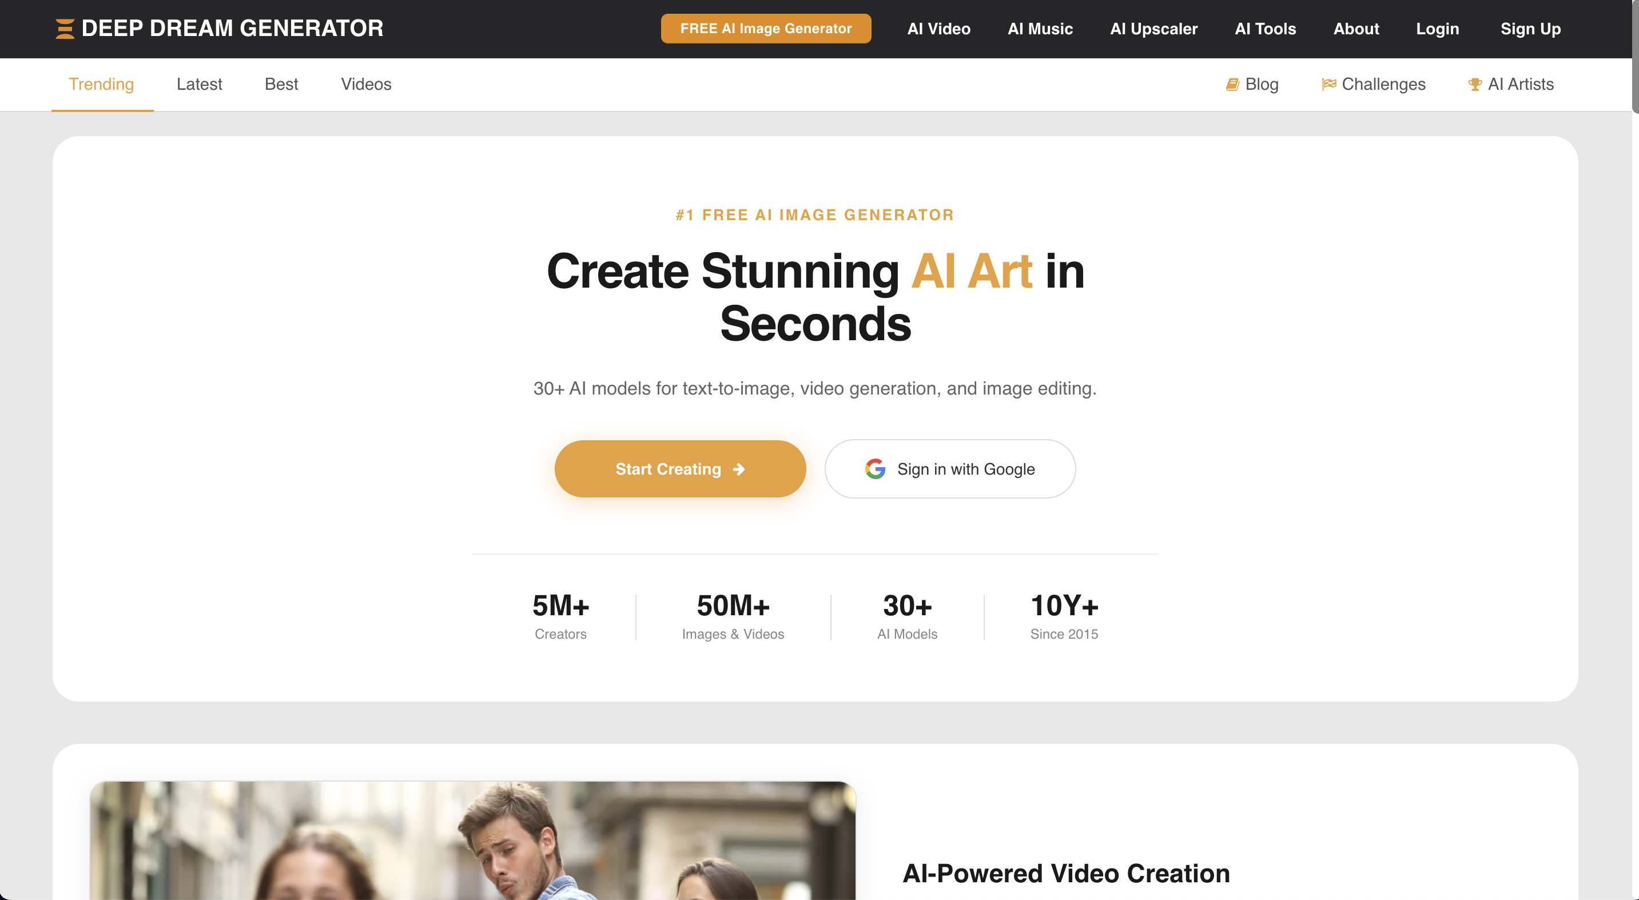1639x900 pixels.
Task: Click the '#1 FREE AI IMAGE GENERATOR' tagline
Action: click(815, 215)
